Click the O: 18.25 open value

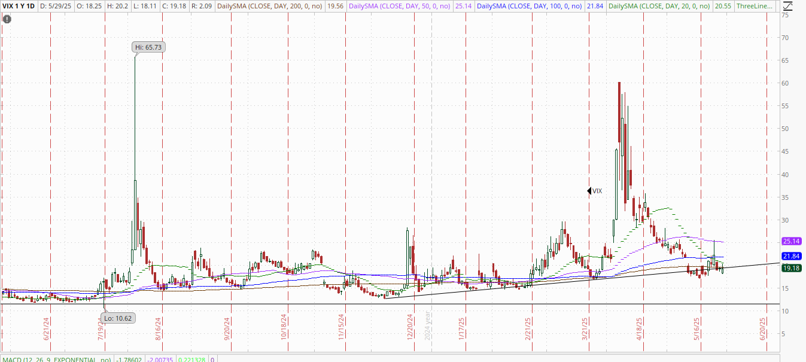[89, 6]
